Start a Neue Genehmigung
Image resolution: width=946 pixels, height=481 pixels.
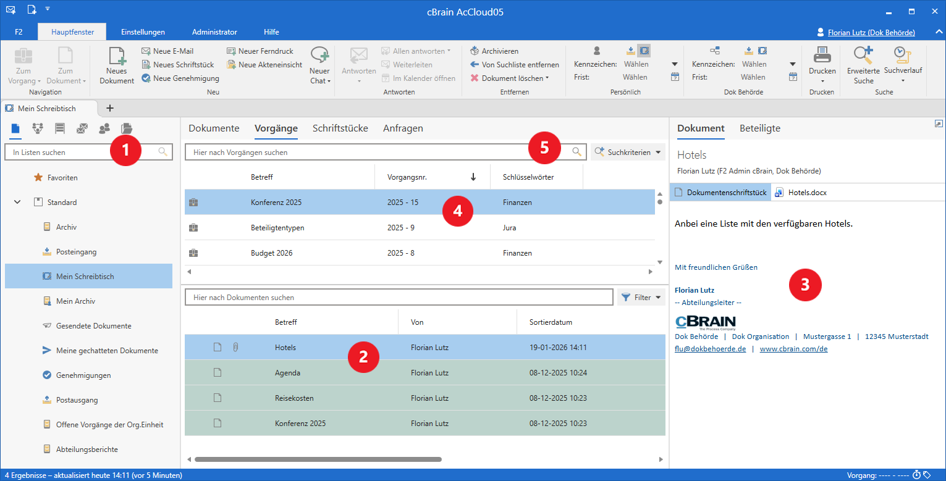[180, 78]
